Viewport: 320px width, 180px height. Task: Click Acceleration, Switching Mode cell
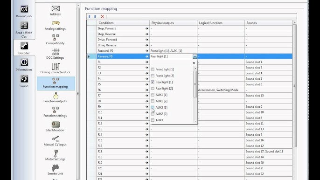(x=221, y=90)
